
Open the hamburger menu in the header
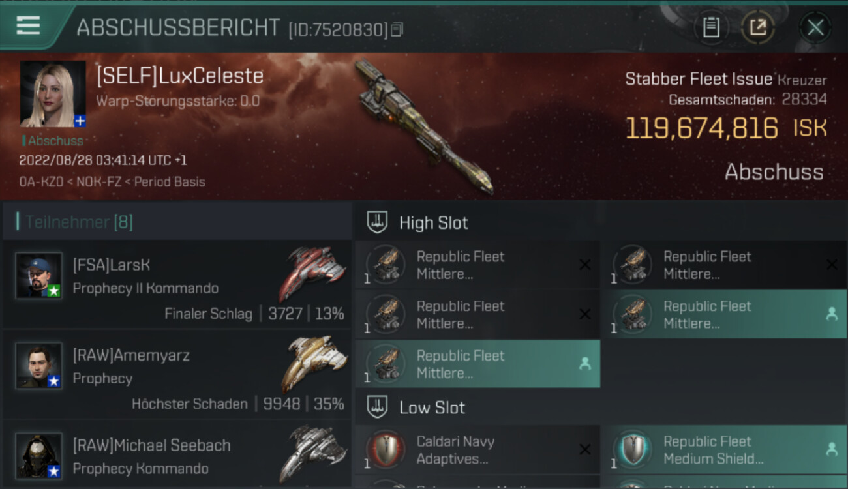pos(28,25)
